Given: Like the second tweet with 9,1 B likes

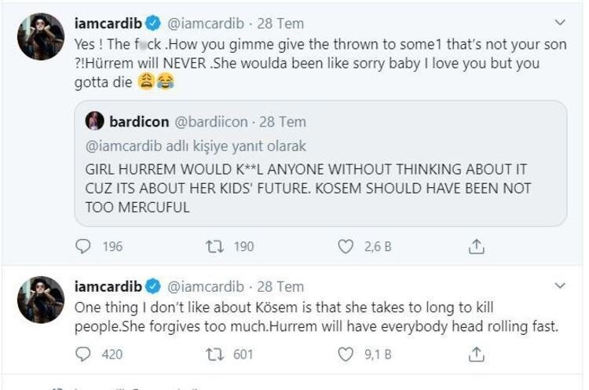Looking at the screenshot, I should [346, 355].
